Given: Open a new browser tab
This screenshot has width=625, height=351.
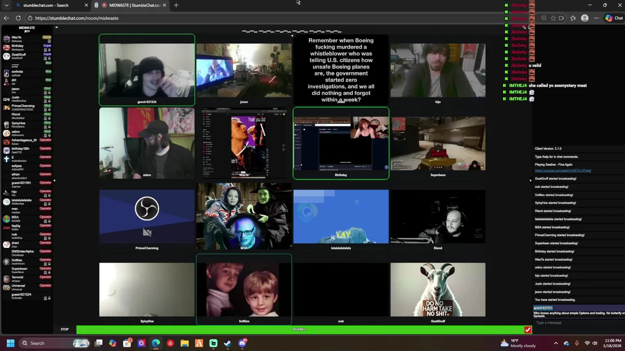Looking at the screenshot, I should click(176, 5).
